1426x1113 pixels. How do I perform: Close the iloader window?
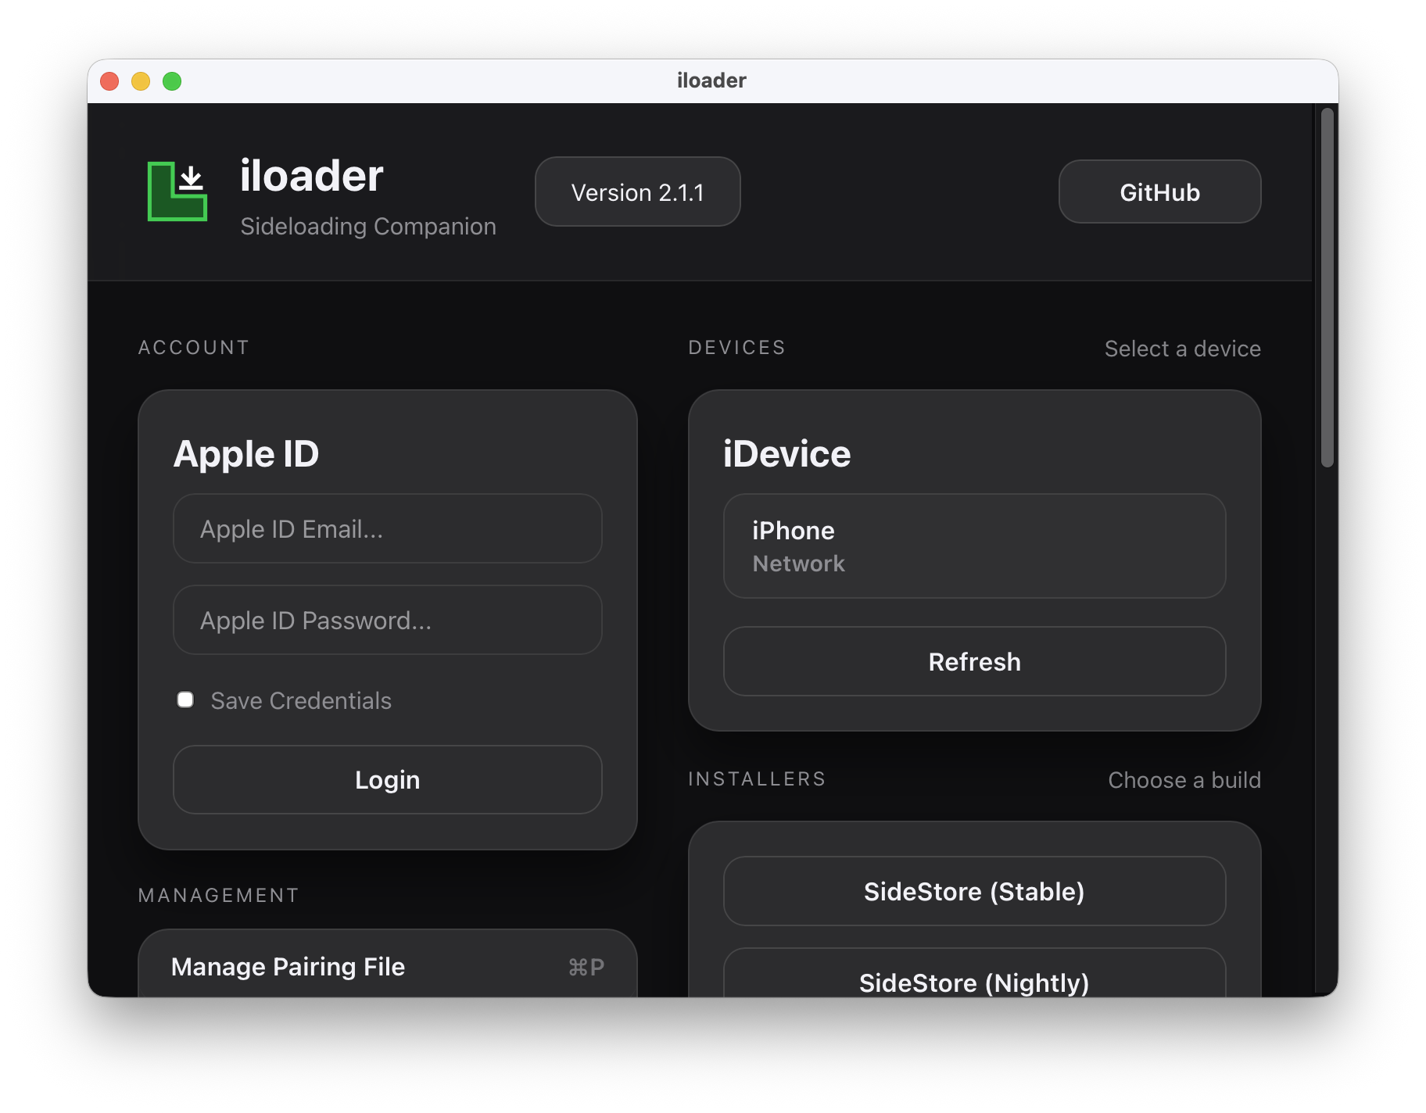110,81
